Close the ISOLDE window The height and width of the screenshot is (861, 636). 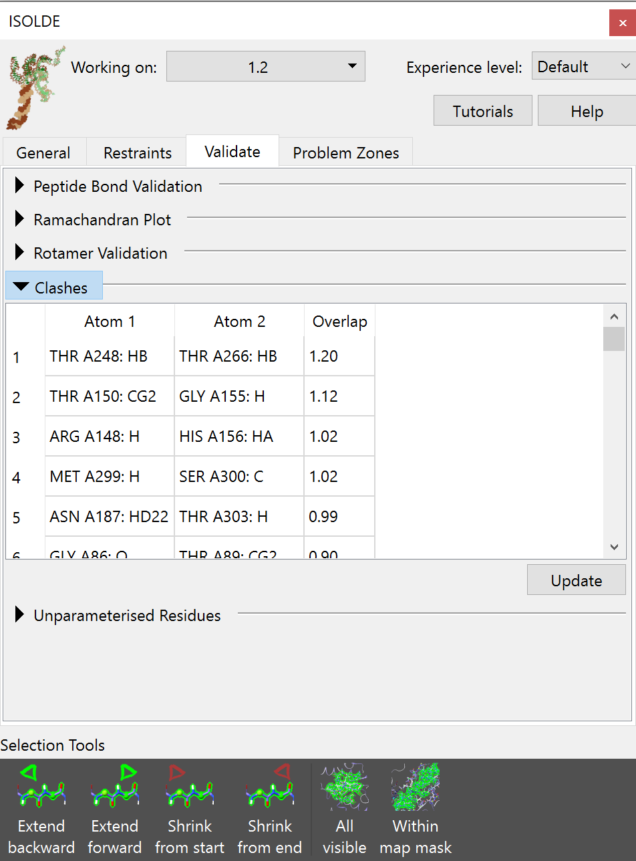(621, 23)
